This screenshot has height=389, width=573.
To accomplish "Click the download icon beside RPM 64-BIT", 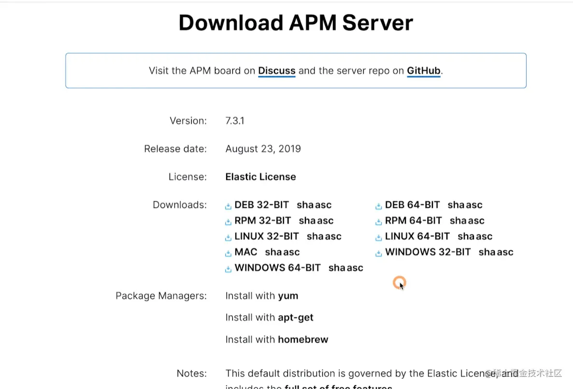I will click(x=379, y=222).
